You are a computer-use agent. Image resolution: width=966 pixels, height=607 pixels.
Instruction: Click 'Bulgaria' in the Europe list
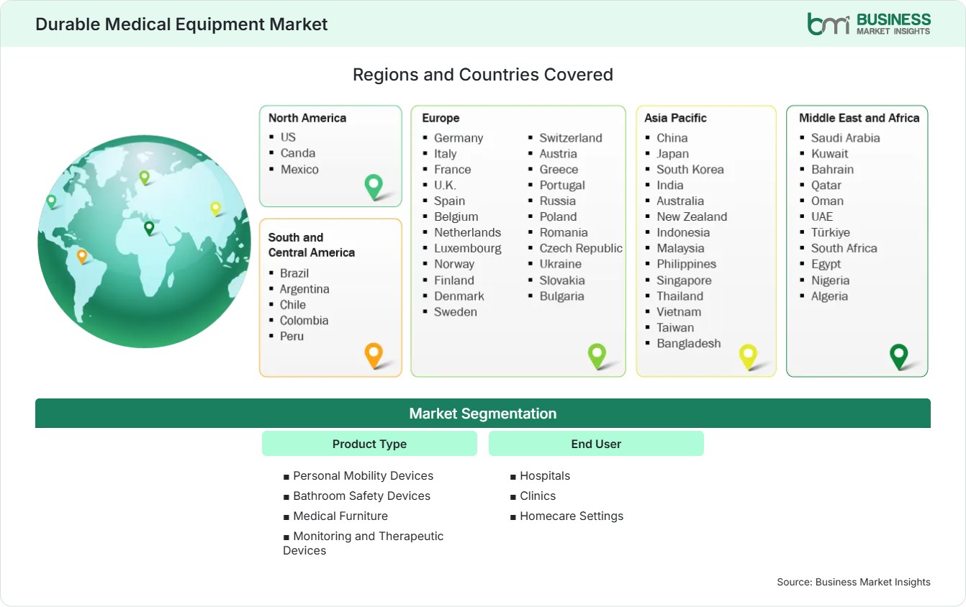[562, 296]
